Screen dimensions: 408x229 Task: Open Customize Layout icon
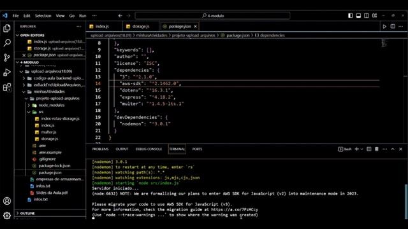pyautogui.click(x=374, y=16)
